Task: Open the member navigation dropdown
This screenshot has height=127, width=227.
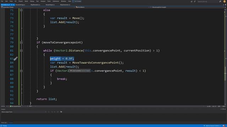Action: tap(187, 7)
